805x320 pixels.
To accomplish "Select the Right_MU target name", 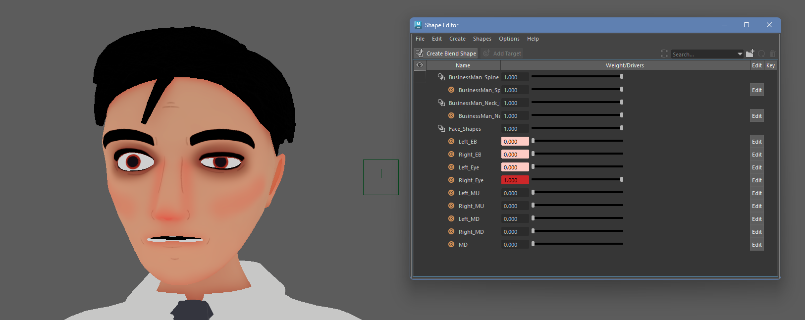I will tap(471, 206).
